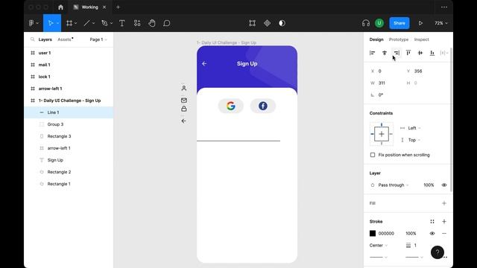Click align horizontal centers icon

385,53
